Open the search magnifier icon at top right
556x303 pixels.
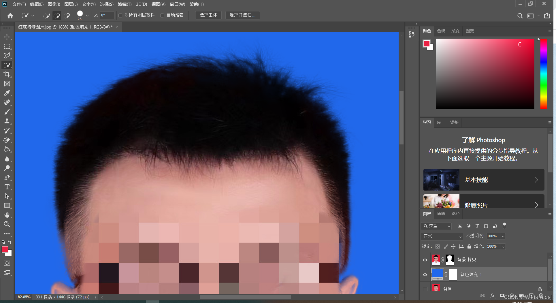tap(520, 16)
